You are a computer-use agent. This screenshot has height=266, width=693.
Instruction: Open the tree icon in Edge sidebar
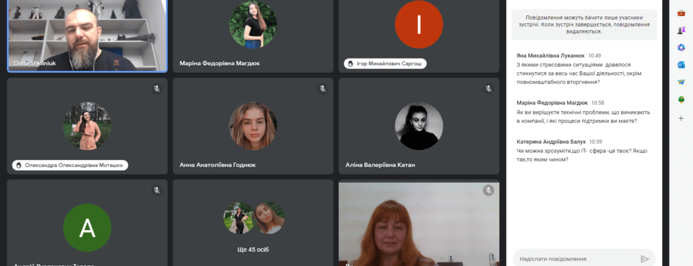pos(681,100)
